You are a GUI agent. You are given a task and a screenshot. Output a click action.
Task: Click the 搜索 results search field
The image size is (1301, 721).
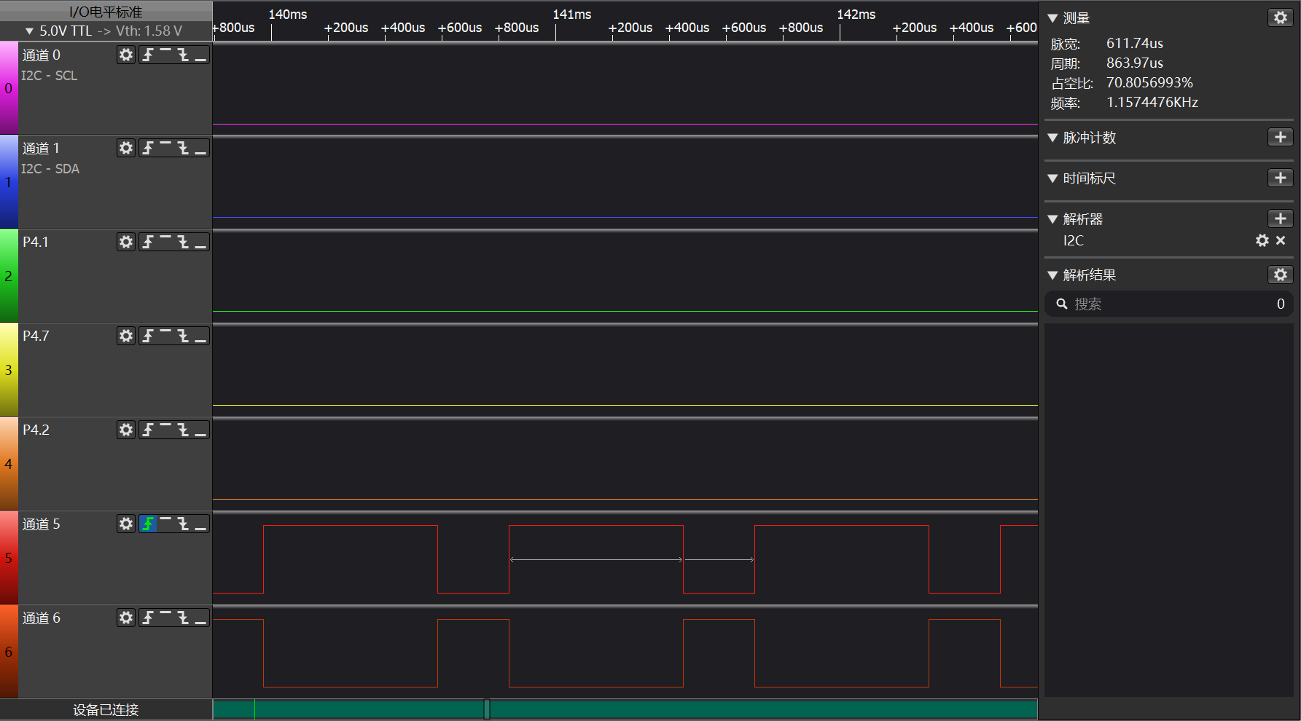1169,304
